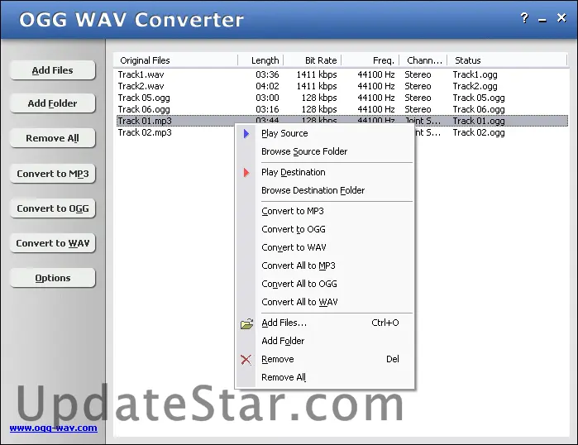Visit the www.ogg-wav.com link
This screenshot has width=578, height=445.
click(54, 428)
